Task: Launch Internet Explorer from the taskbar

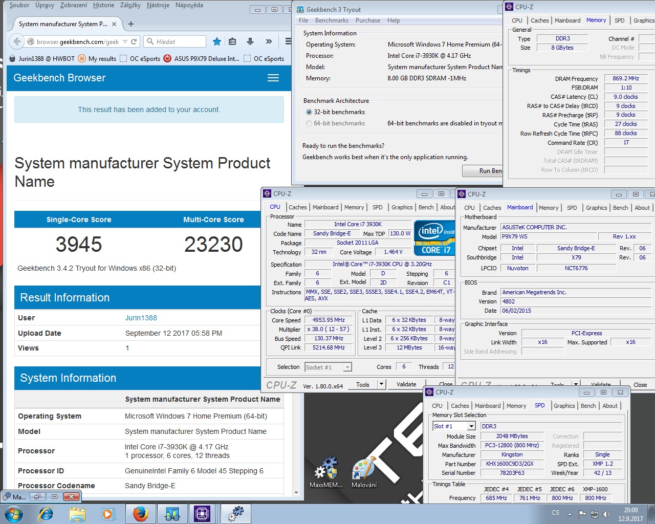Action: tap(46, 513)
